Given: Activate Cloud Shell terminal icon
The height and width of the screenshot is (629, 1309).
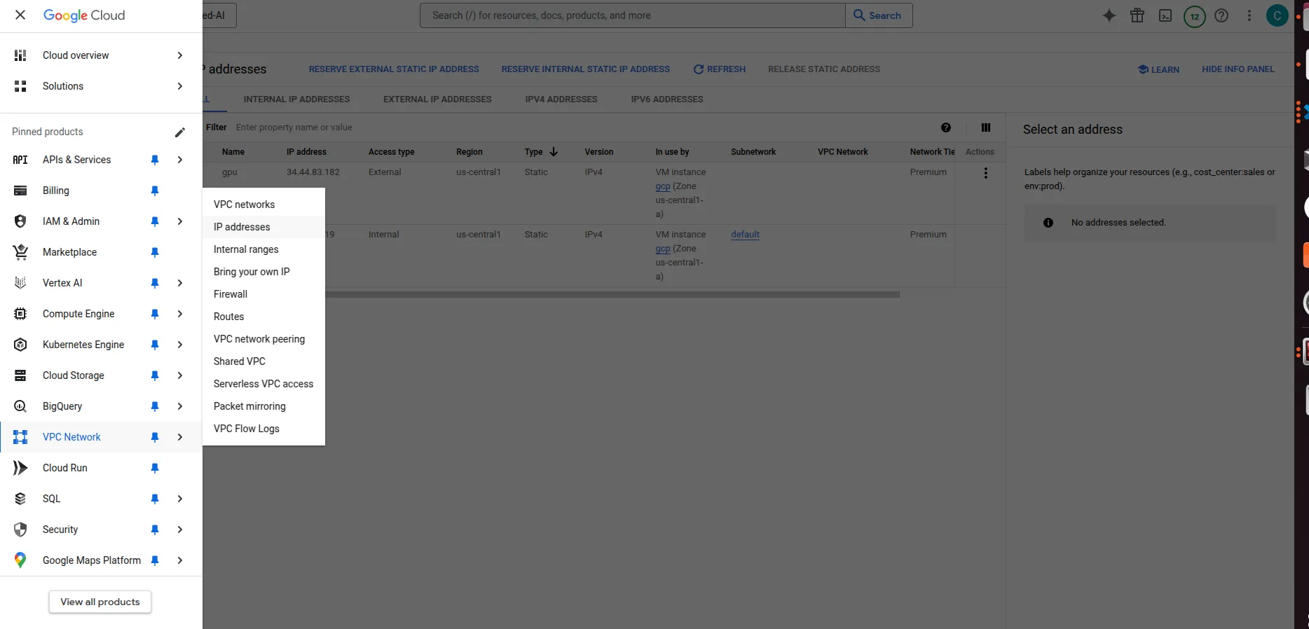Looking at the screenshot, I should (x=1165, y=15).
